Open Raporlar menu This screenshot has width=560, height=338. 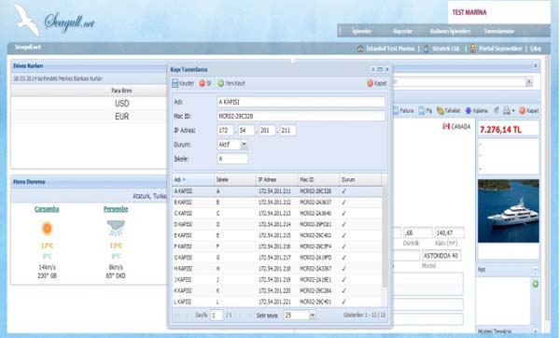(402, 32)
